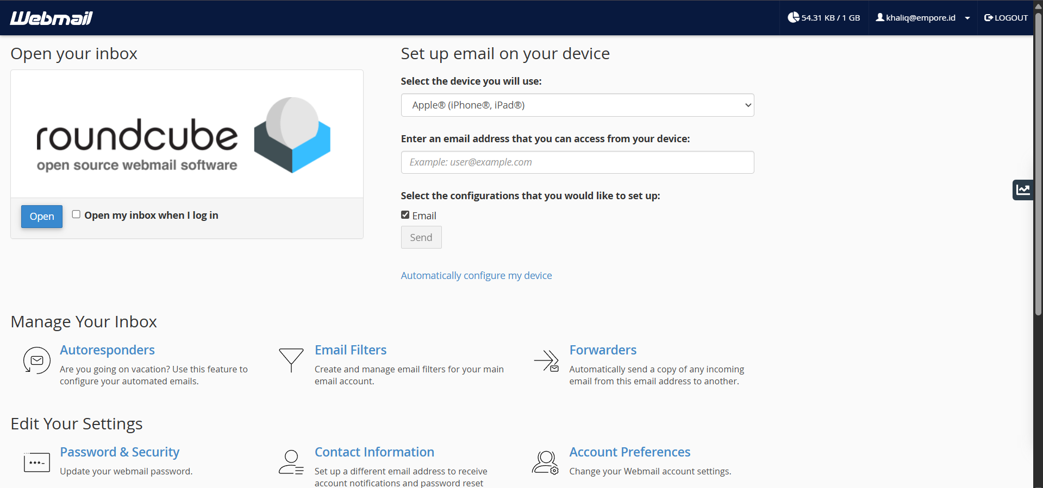The width and height of the screenshot is (1043, 488).
Task: Open the device selection dropdown
Action: (x=577, y=105)
